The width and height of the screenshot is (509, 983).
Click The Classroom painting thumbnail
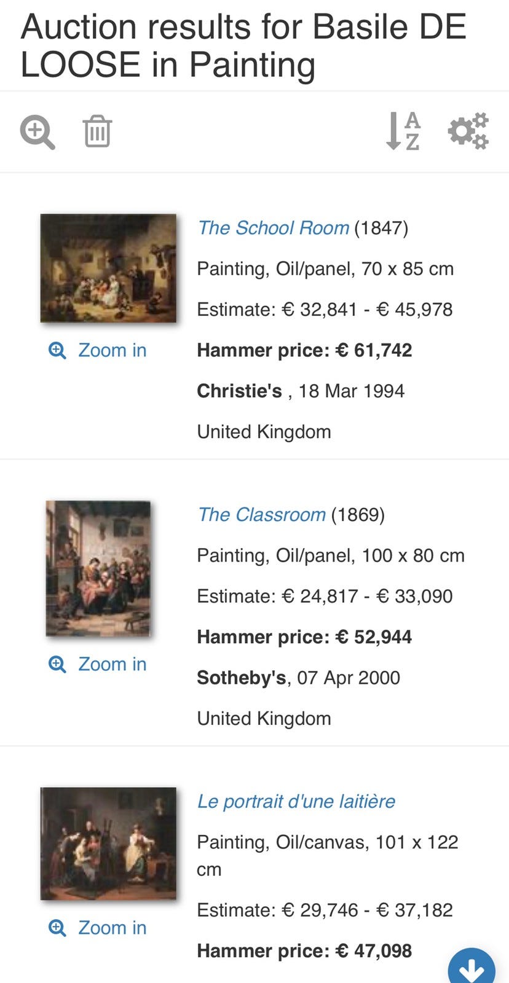98,568
